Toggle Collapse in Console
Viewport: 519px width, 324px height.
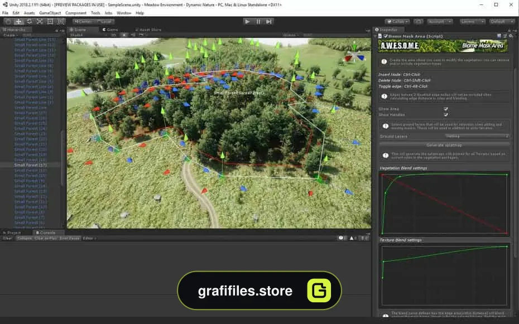pos(24,238)
